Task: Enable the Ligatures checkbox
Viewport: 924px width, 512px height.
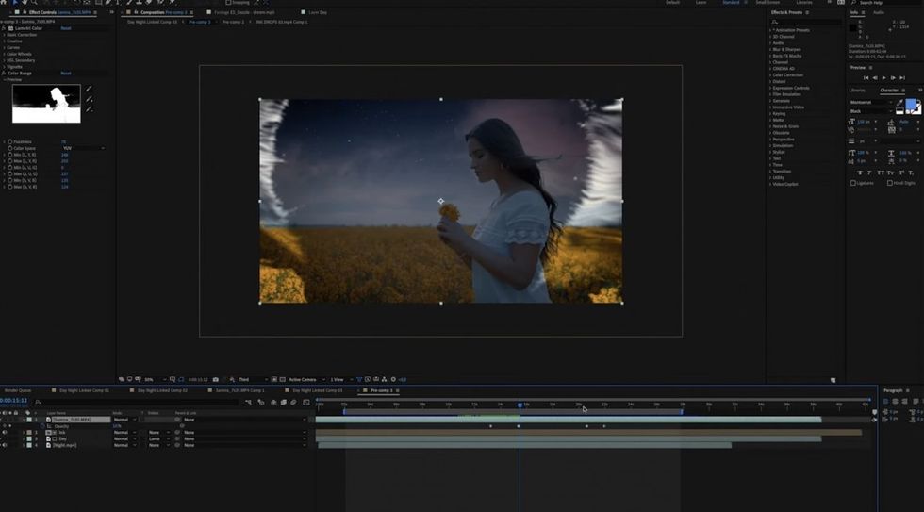Action: [852, 183]
